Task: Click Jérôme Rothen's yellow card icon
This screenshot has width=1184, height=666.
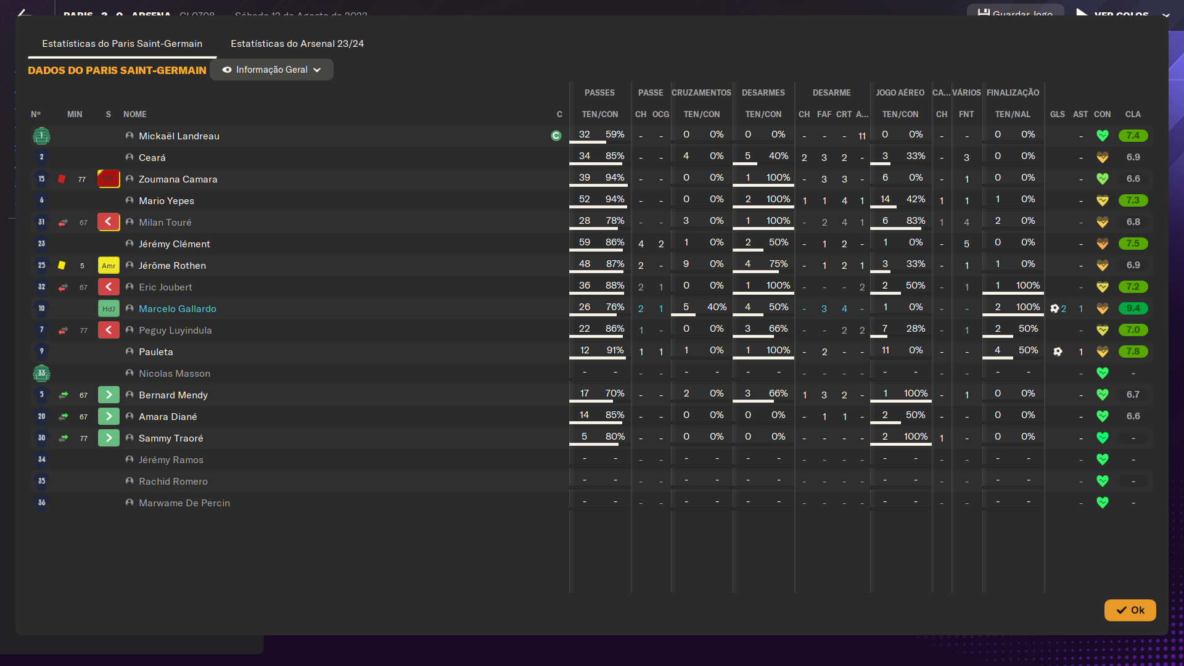Action: [62, 266]
